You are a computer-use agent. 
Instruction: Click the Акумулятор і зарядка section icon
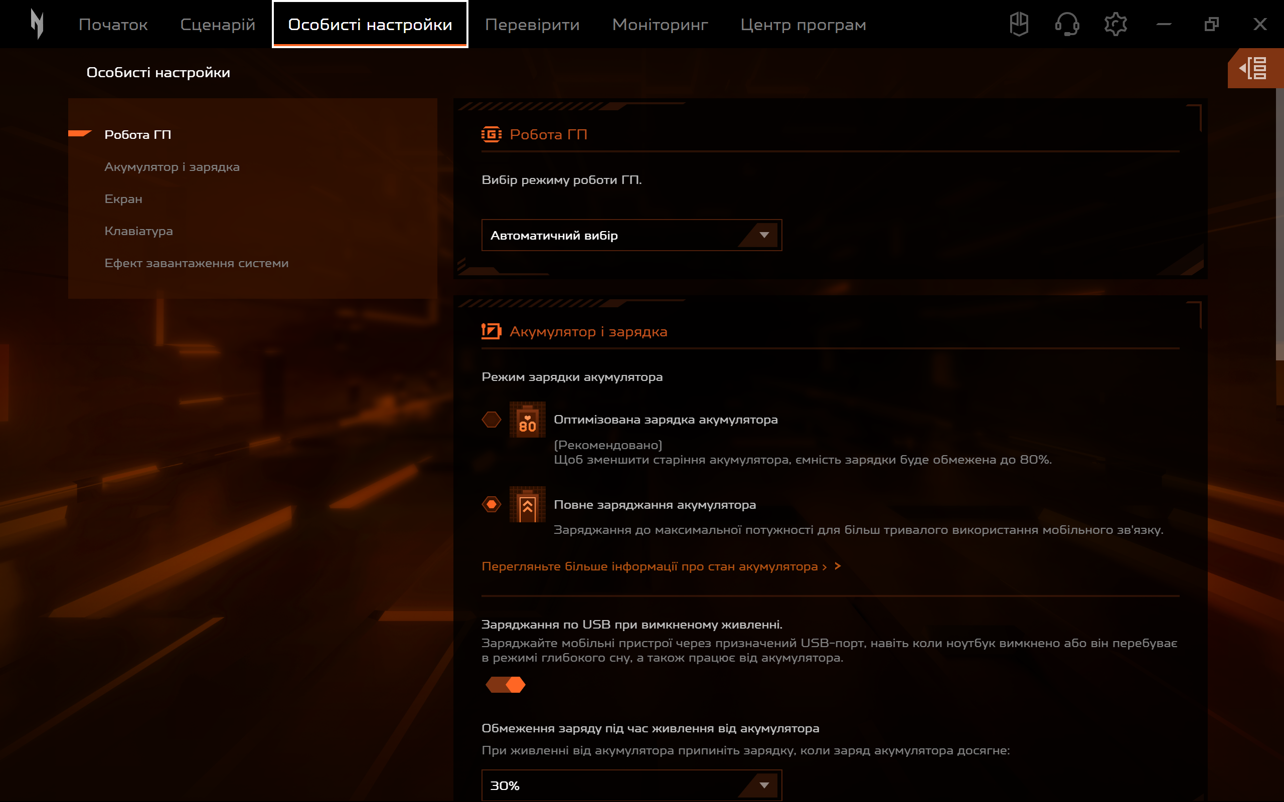(x=492, y=331)
